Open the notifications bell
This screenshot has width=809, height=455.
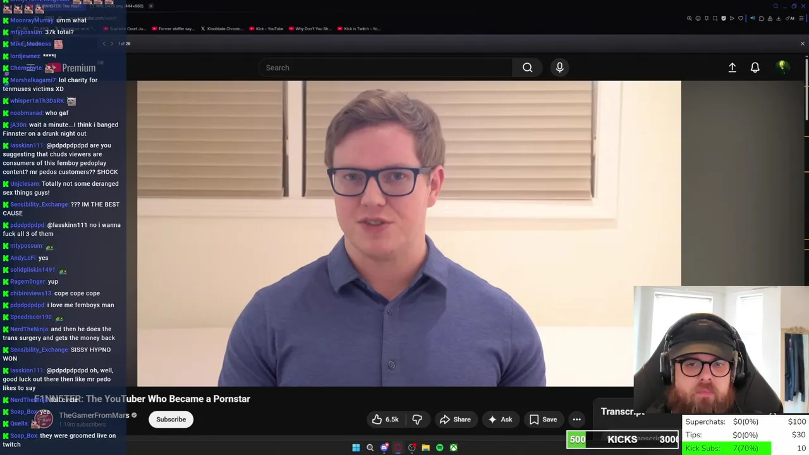pyautogui.click(x=755, y=68)
